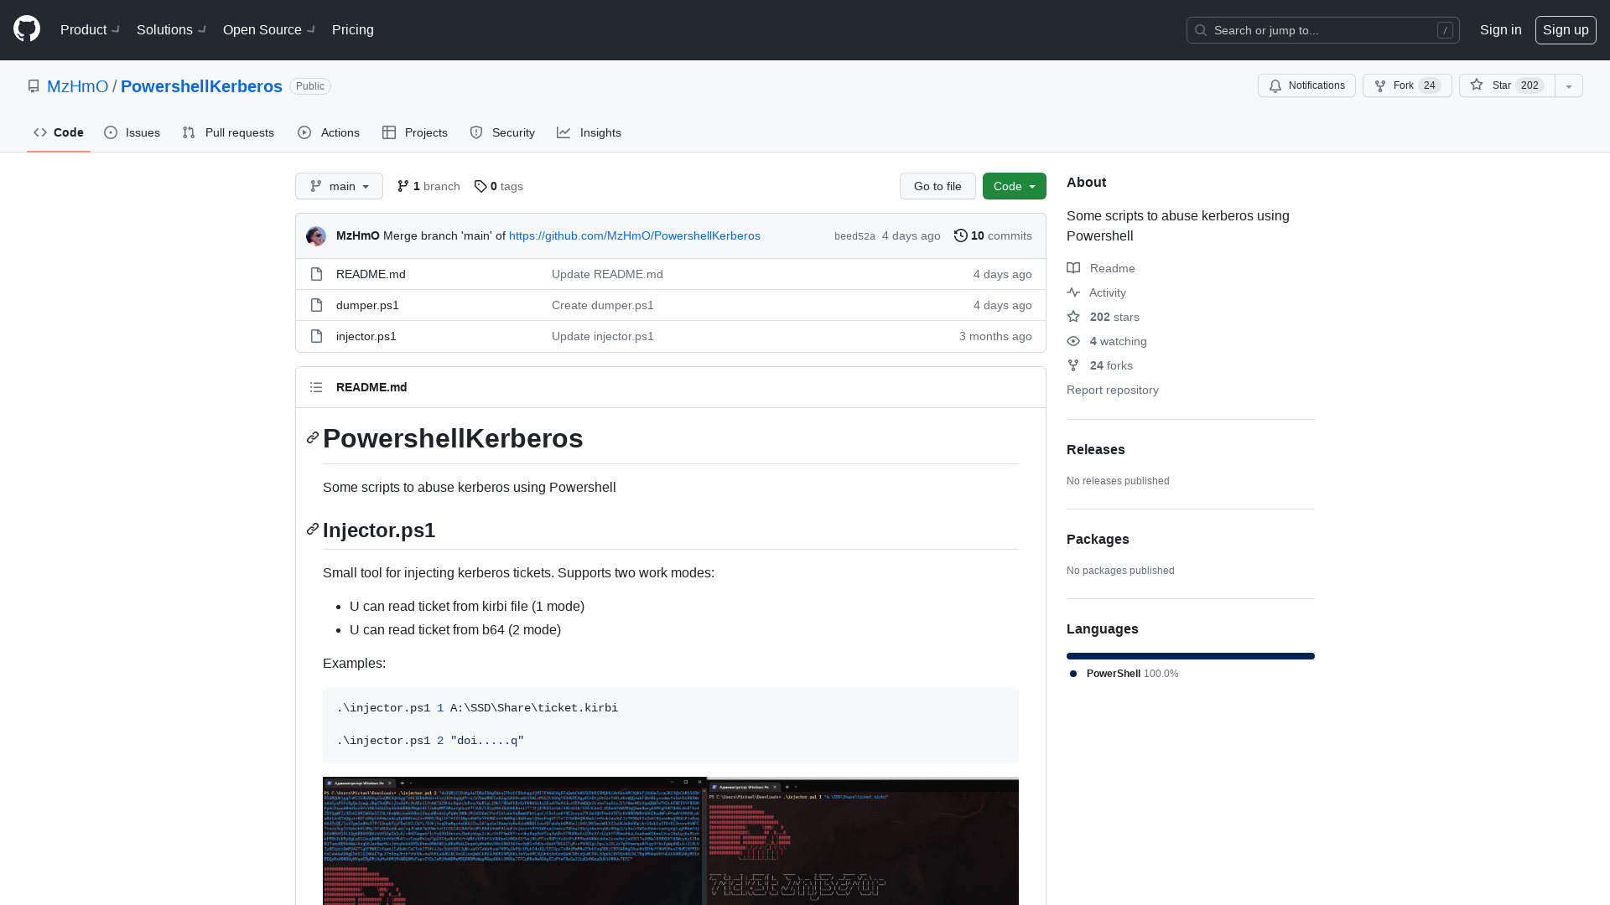Open the Update injector.ps1 commit message

[603, 336]
